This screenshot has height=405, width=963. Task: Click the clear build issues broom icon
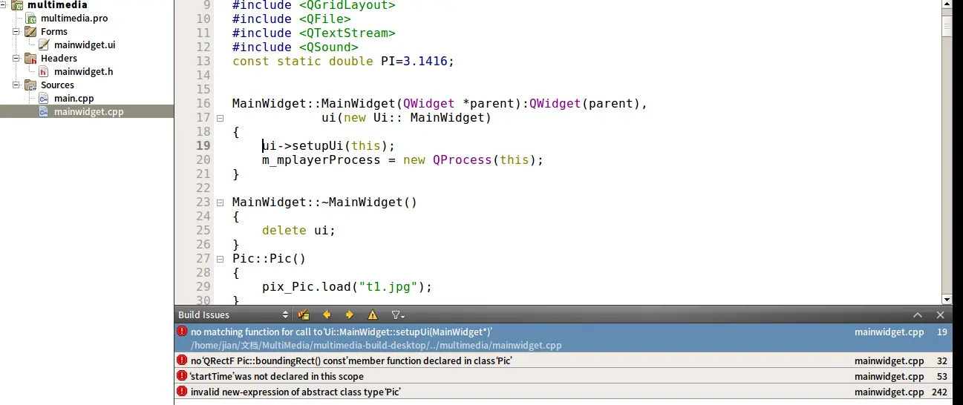coord(303,315)
